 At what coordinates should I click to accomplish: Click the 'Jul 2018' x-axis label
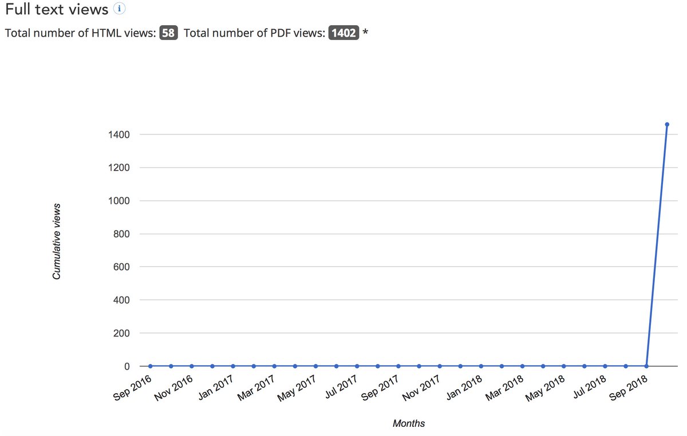pos(588,387)
